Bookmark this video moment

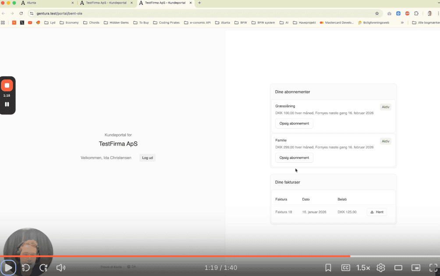328,268
